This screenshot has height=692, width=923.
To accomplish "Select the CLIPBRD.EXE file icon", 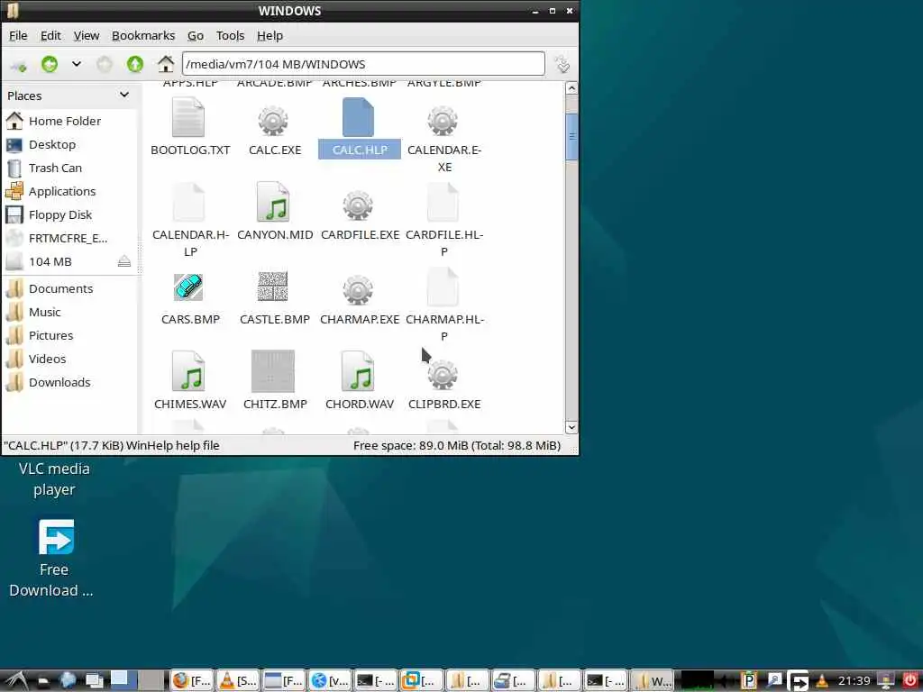I will [x=443, y=375].
